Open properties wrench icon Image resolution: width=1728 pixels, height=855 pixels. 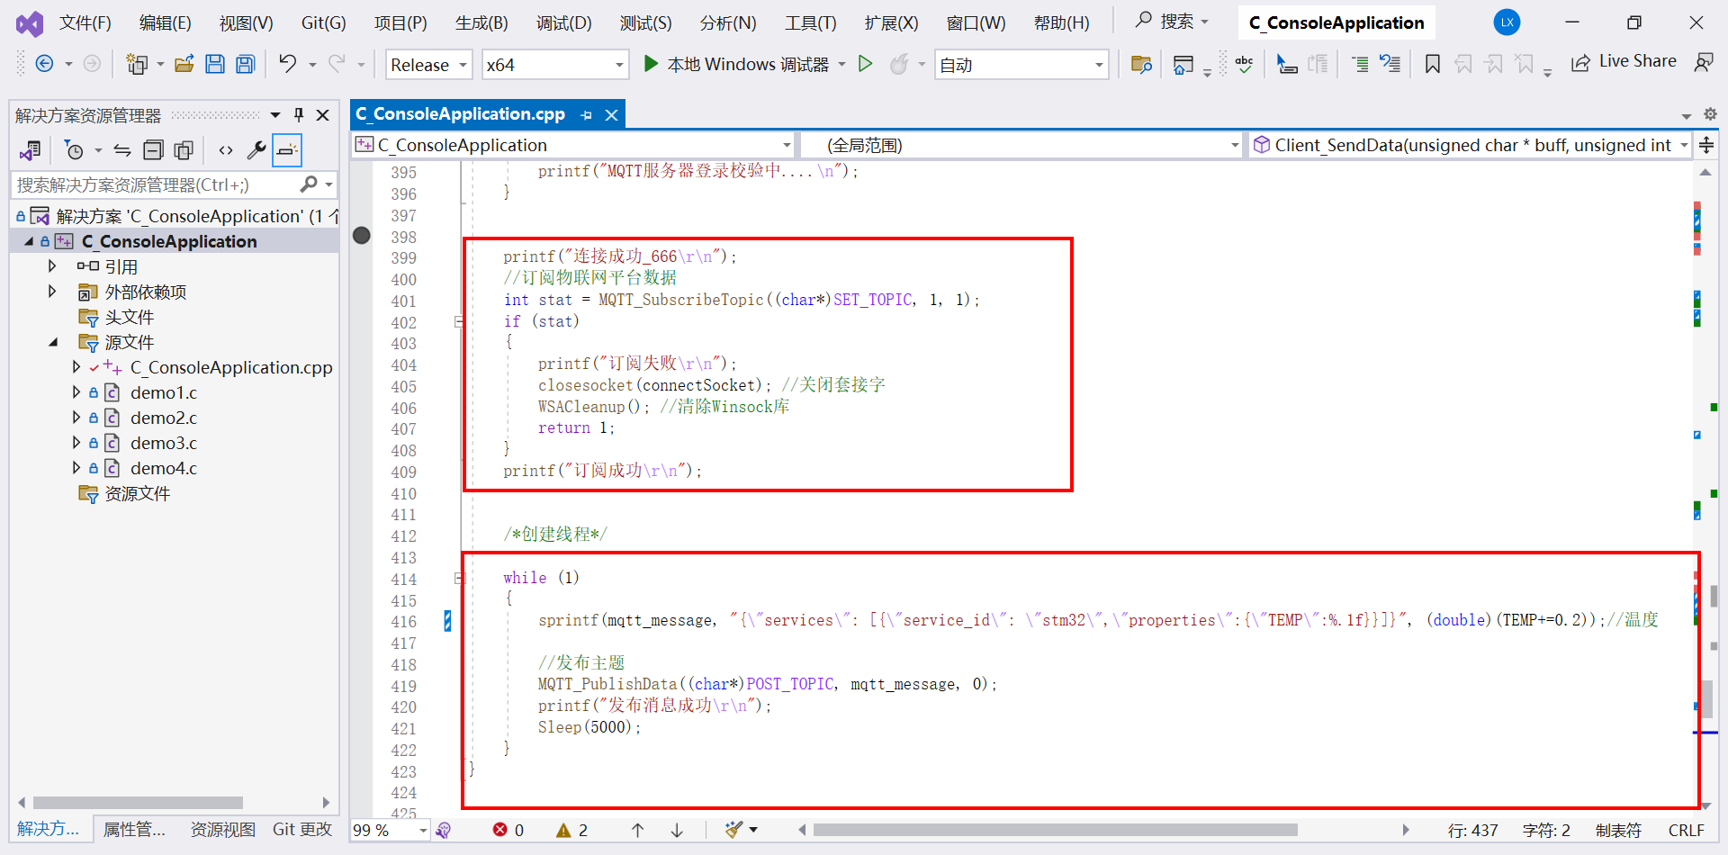[x=256, y=150]
